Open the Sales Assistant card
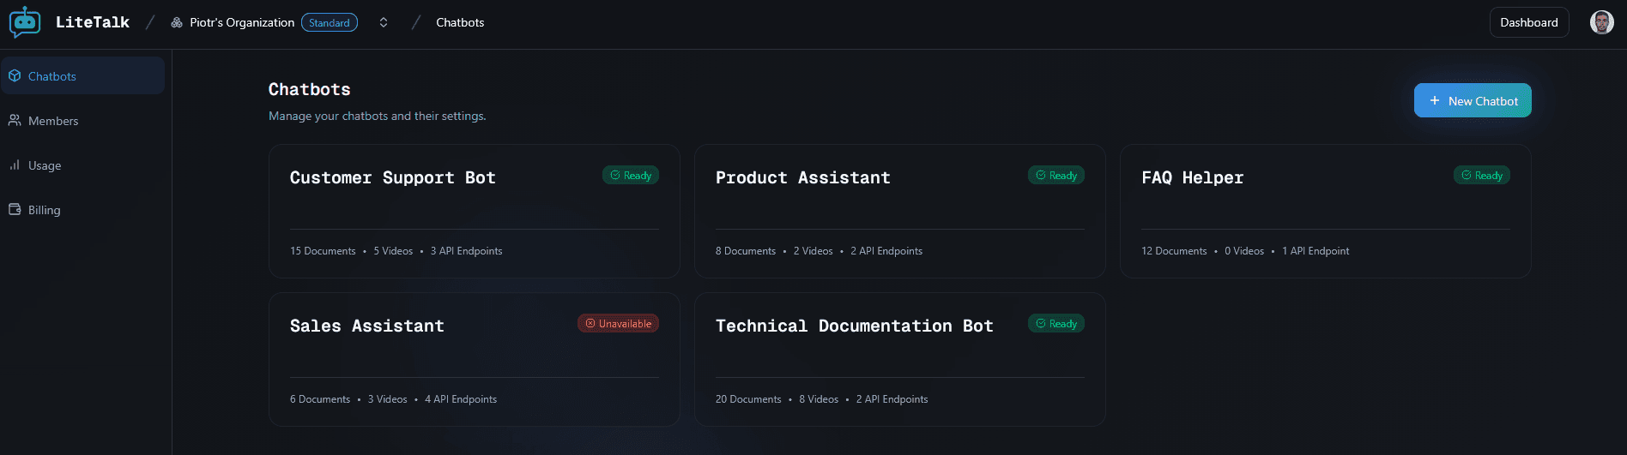This screenshot has width=1627, height=455. tap(475, 359)
